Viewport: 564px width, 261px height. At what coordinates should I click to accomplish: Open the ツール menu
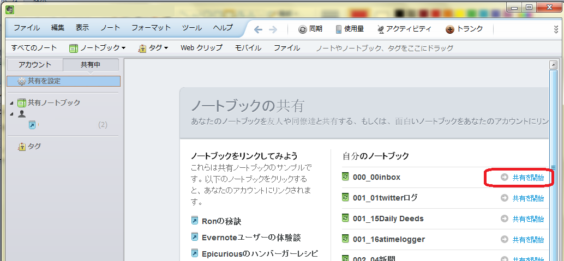coord(191,28)
